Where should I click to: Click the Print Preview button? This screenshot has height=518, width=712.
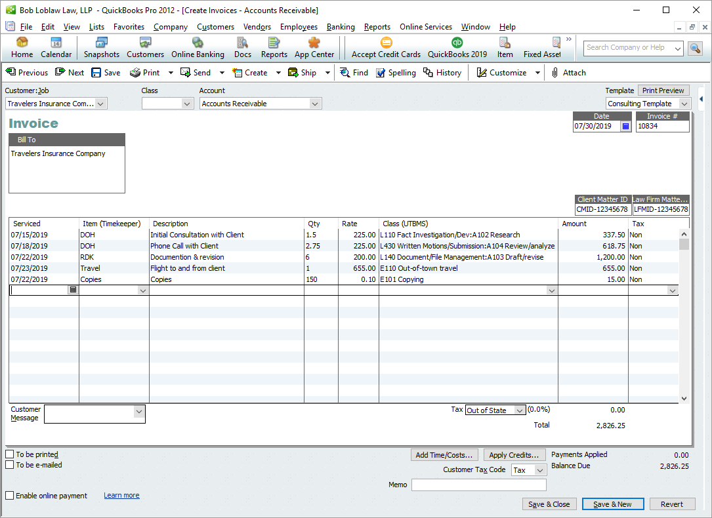point(663,90)
